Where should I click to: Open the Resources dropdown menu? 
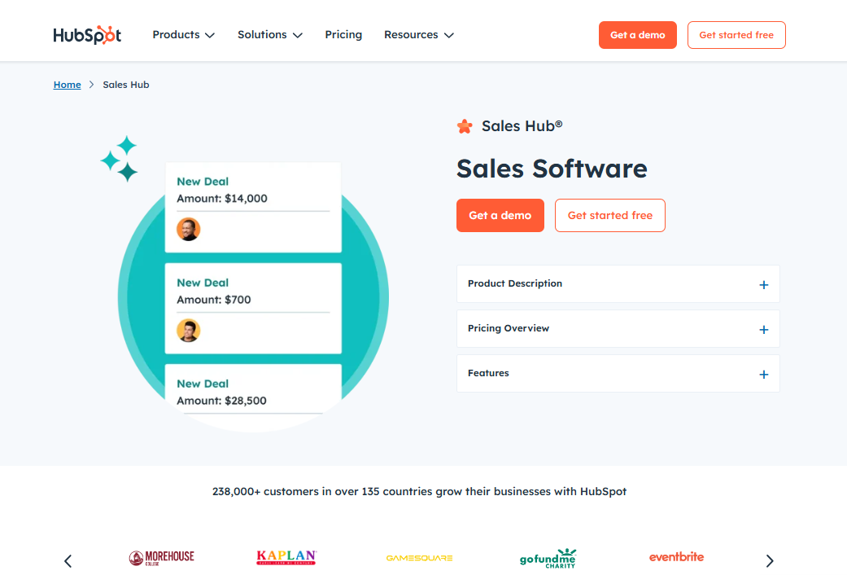point(418,35)
